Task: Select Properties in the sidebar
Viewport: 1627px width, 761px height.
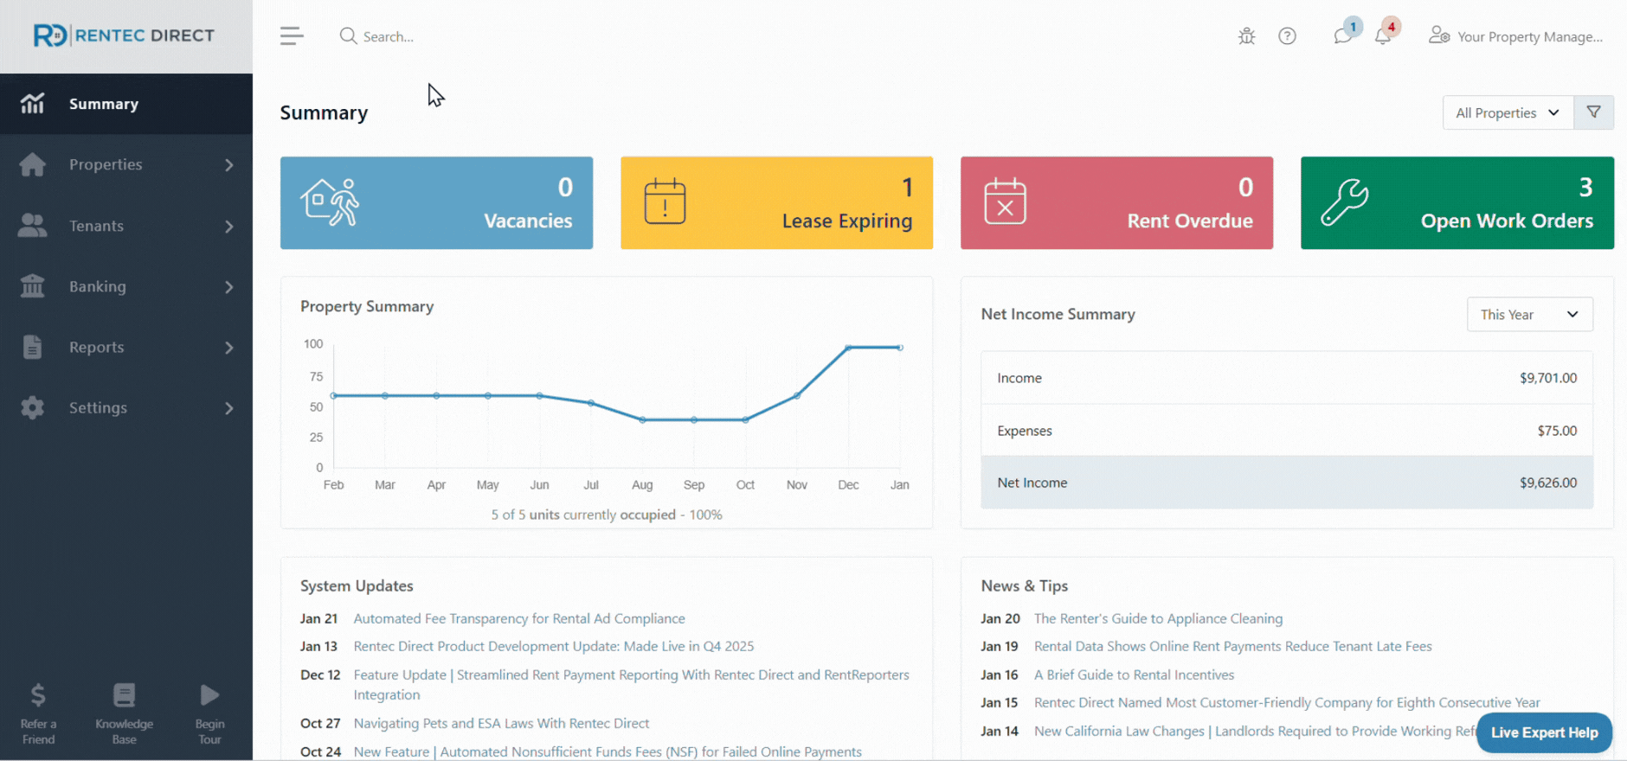Action: pyautogui.click(x=126, y=164)
